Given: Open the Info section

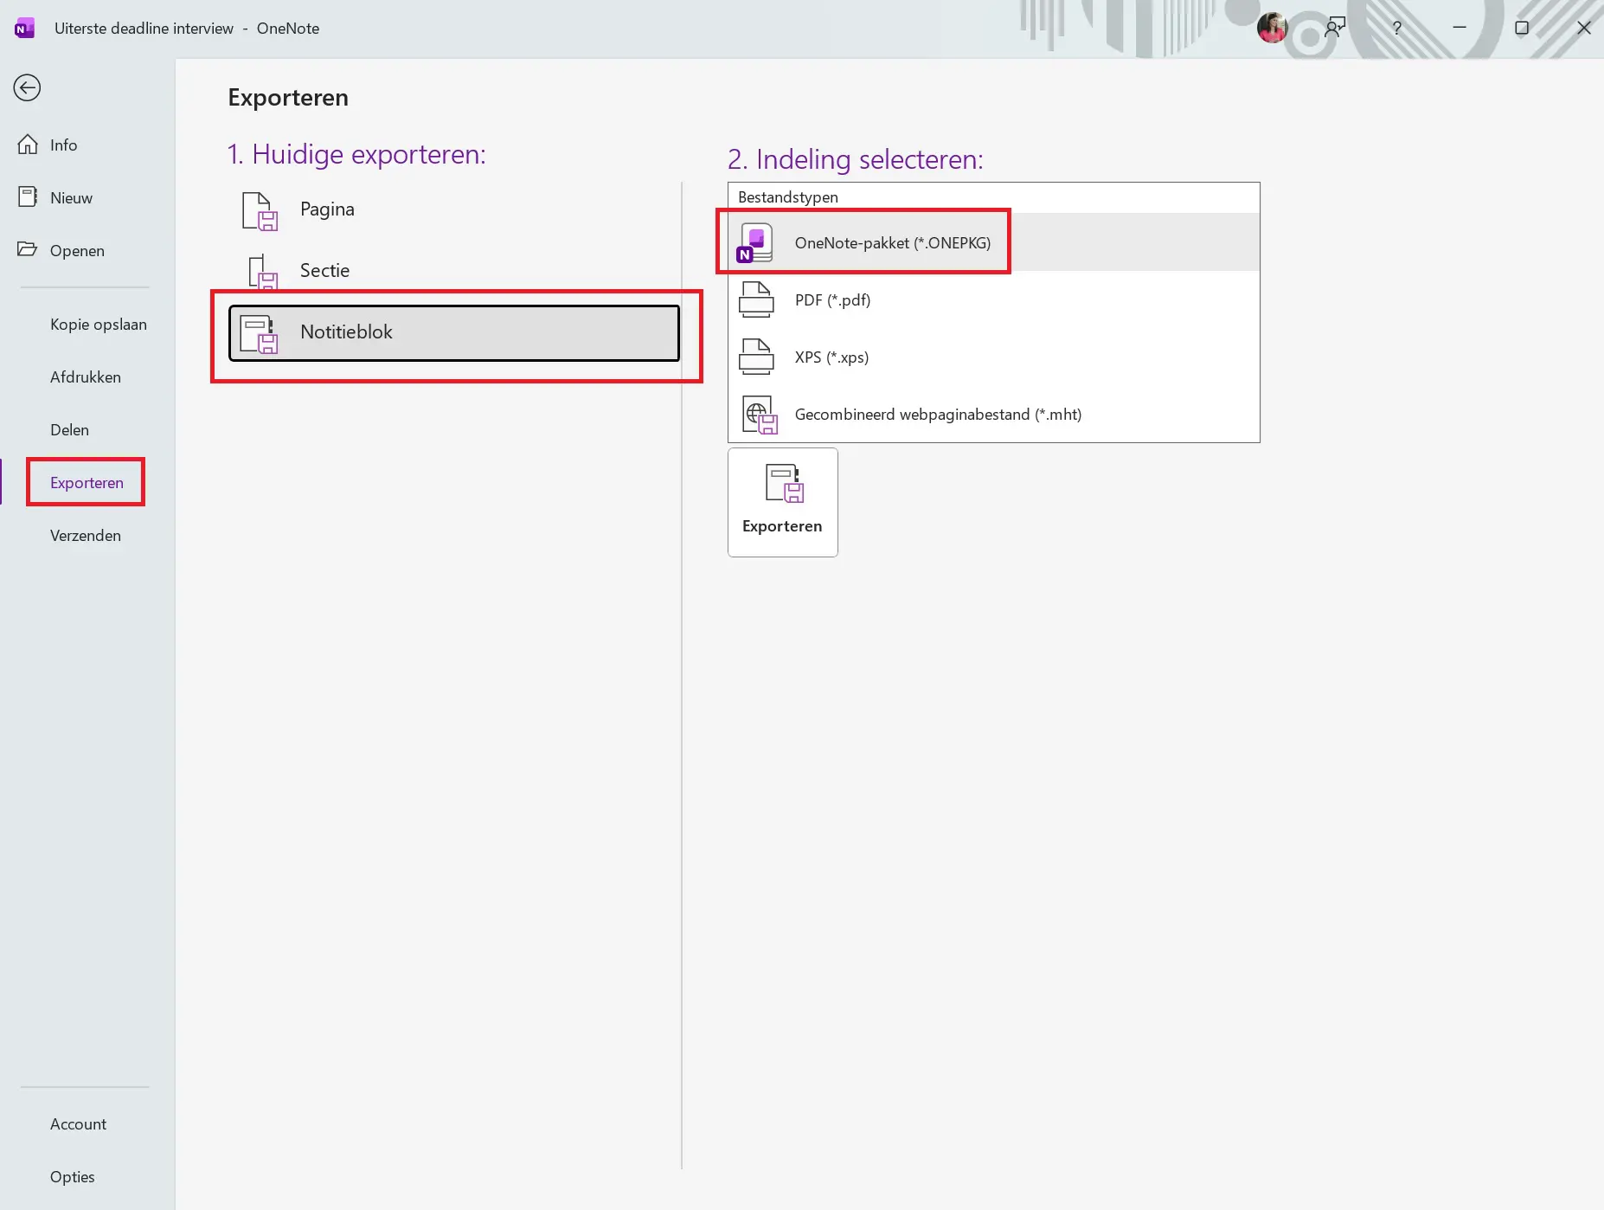Looking at the screenshot, I should (x=62, y=144).
